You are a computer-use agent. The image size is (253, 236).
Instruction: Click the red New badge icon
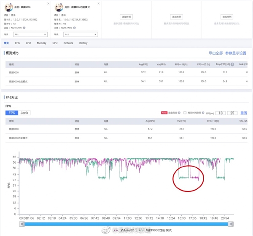coord(164,113)
